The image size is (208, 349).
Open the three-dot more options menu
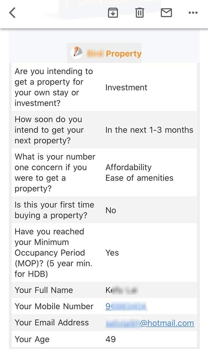point(193,13)
